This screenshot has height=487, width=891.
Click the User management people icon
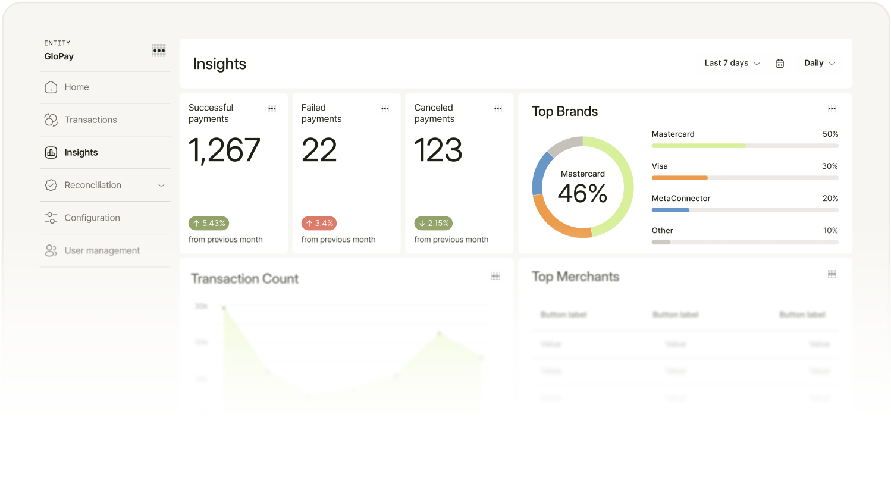(x=51, y=250)
